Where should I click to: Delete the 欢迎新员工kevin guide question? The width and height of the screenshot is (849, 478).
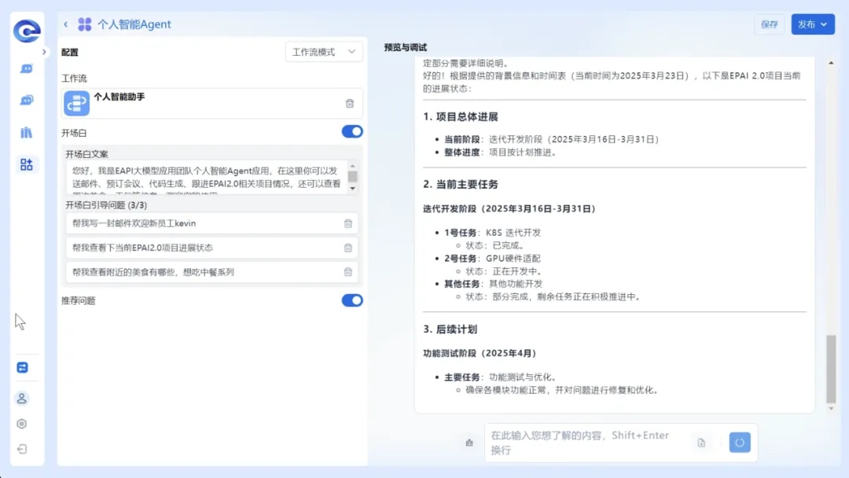347,223
